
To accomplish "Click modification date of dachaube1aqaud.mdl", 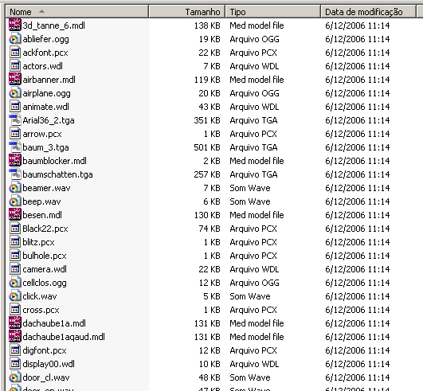I will point(357,337).
